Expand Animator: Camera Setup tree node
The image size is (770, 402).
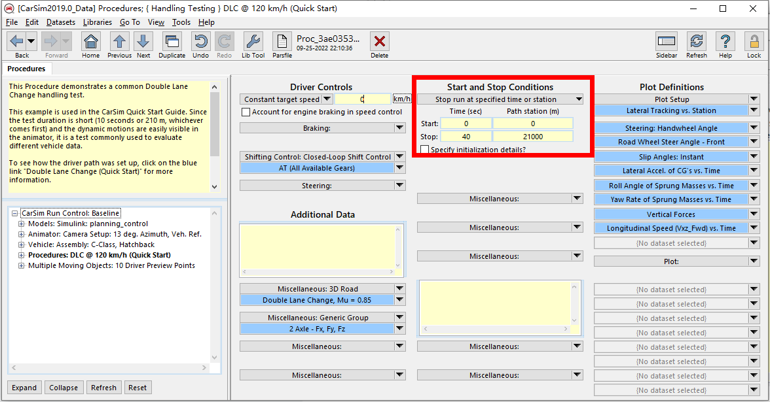click(21, 234)
